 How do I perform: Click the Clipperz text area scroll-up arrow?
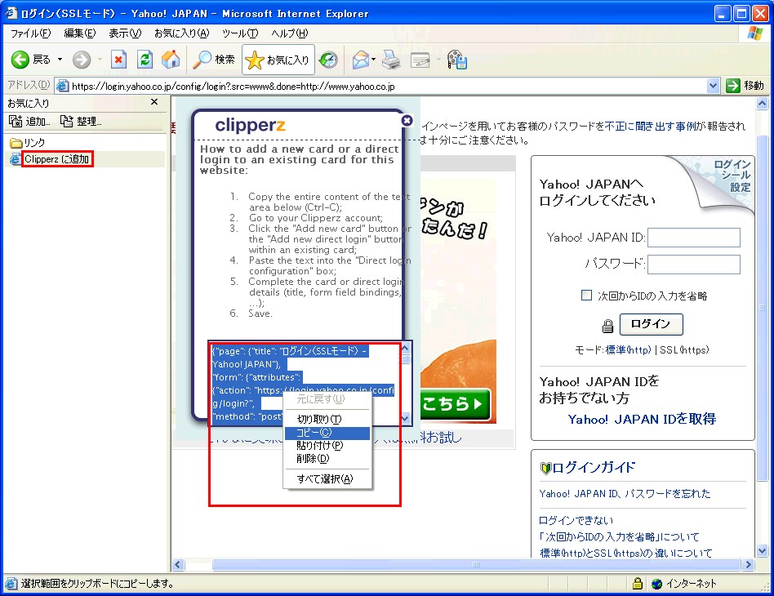point(405,348)
